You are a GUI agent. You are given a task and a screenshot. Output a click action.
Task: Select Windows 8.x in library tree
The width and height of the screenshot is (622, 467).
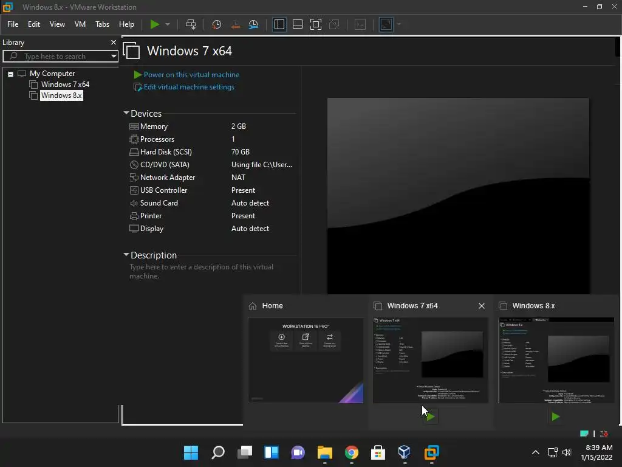pos(61,95)
